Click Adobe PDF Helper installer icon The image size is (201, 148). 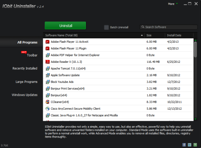pyautogui.click(x=48, y=55)
